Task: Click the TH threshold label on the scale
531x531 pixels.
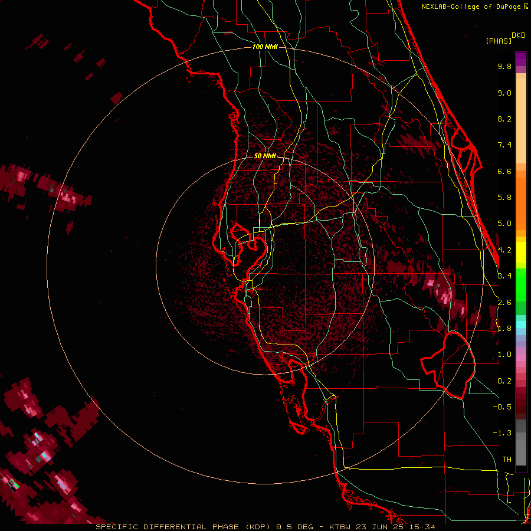Action: 507,460
